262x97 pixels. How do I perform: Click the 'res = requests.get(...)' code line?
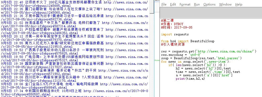click(x=209, y=51)
